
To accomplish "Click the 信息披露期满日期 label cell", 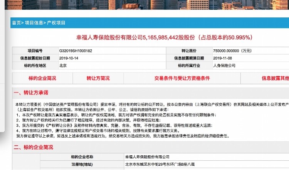I will [189, 58].
